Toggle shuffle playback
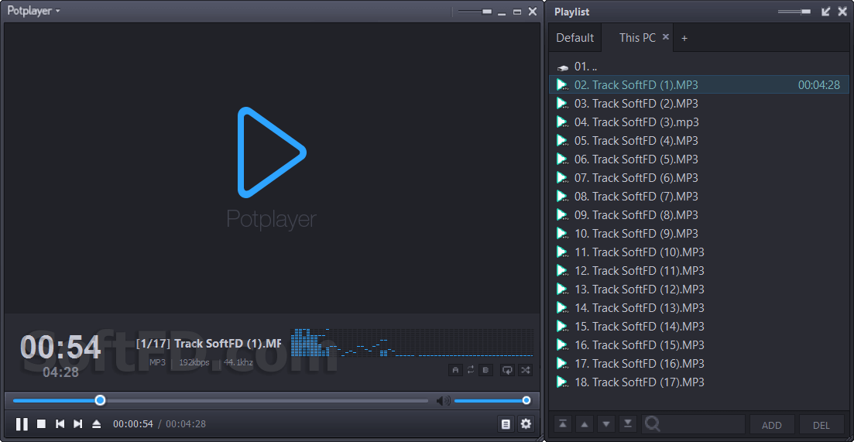The image size is (854, 442). (x=525, y=370)
